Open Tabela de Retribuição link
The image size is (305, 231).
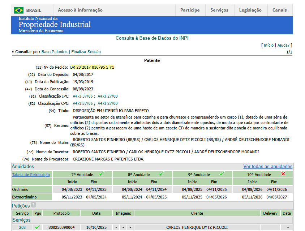(31, 175)
